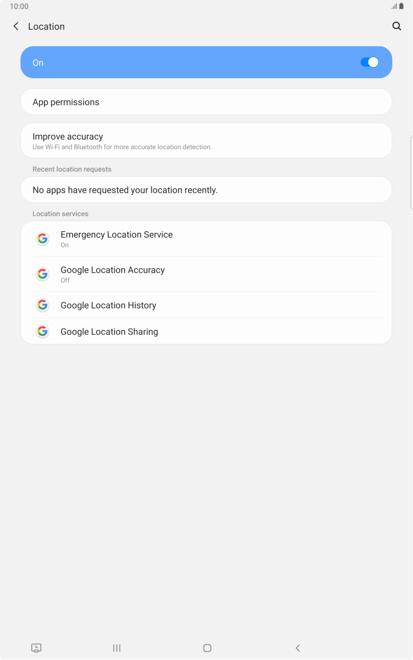Screen dimensions: 413x660
Task: Open Improve accuracy settings
Action: [x=206, y=140]
